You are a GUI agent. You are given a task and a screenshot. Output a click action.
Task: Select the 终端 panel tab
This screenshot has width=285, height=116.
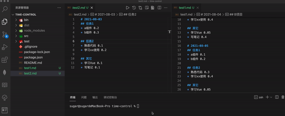(x=73, y=97)
